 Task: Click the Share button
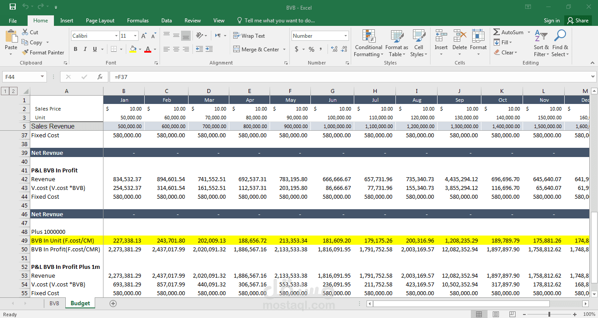tap(578, 20)
